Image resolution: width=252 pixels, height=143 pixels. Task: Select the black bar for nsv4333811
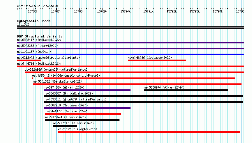(x=144, y=102)
